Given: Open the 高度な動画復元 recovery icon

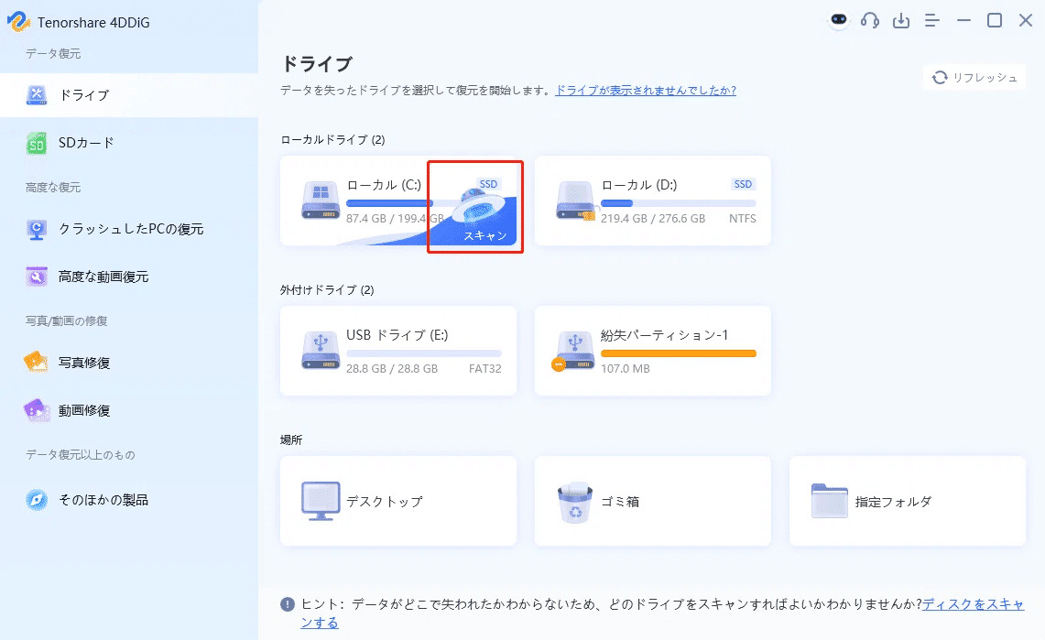Looking at the screenshot, I should [x=37, y=276].
